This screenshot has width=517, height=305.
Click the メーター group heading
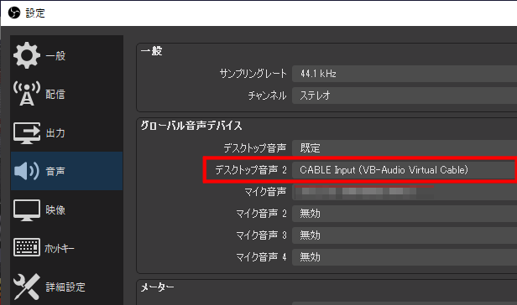coord(157,287)
